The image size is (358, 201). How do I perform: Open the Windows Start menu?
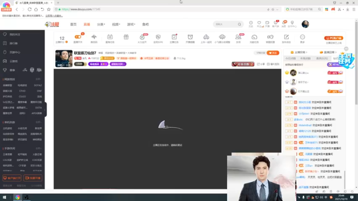[4, 197]
